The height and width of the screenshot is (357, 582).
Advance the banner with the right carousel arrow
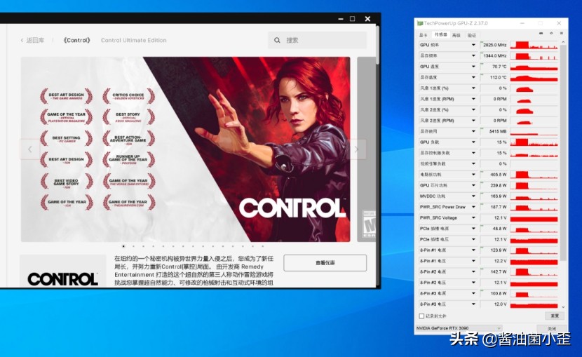356,149
